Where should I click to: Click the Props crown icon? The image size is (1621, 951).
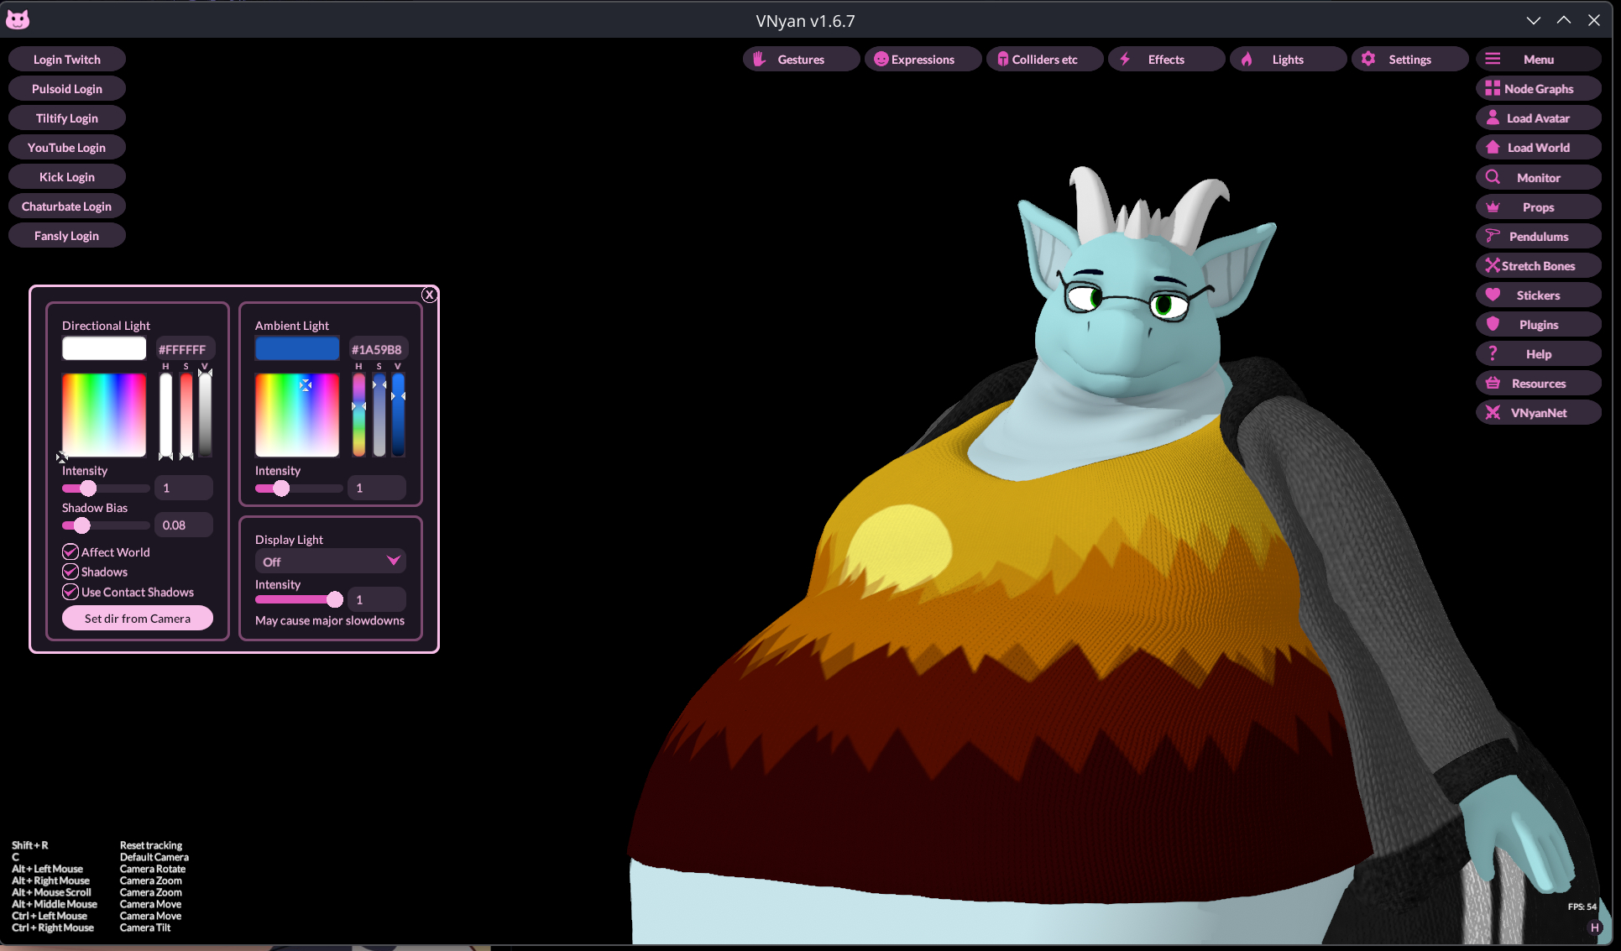(1493, 206)
